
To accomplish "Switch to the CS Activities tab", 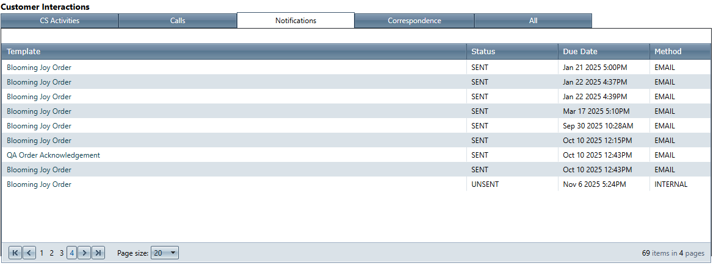I will click(59, 21).
